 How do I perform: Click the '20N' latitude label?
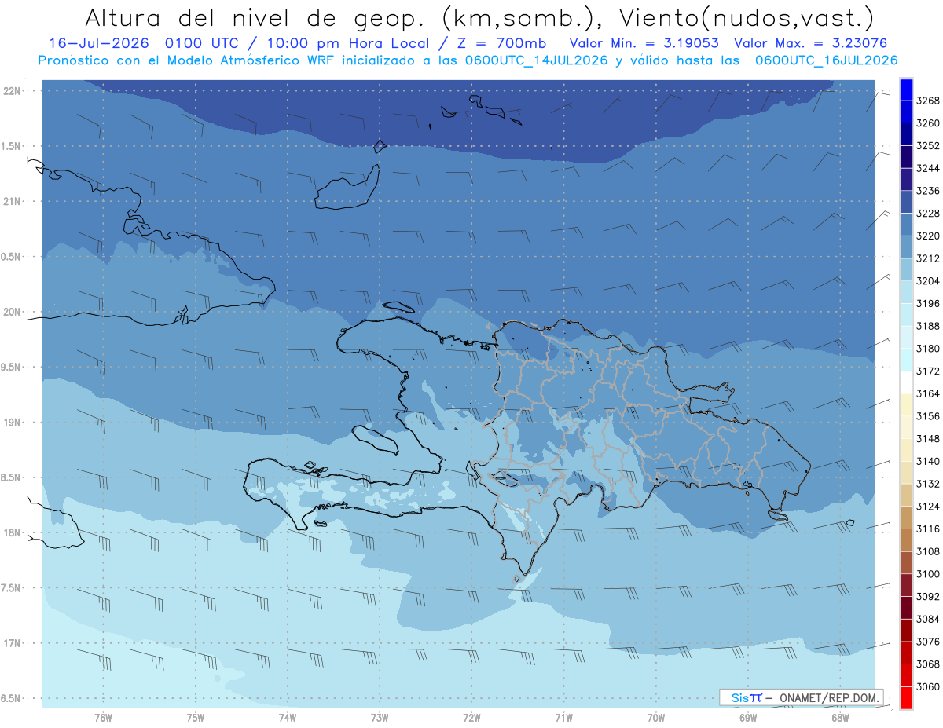pyautogui.click(x=13, y=312)
